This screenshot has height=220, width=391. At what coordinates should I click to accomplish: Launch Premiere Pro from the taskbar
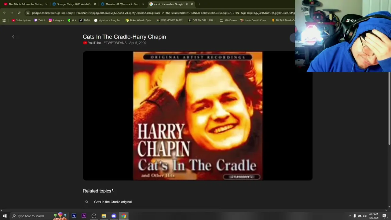[84, 216]
